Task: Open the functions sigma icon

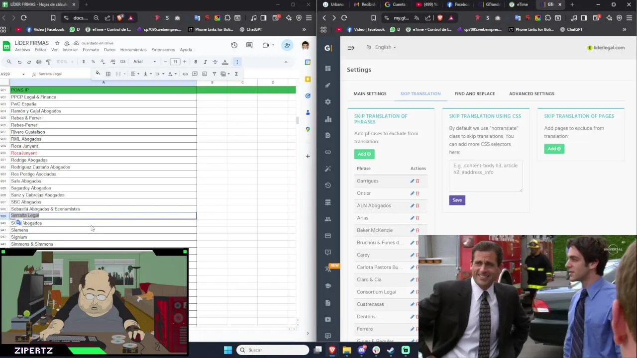Action: tap(236, 74)
